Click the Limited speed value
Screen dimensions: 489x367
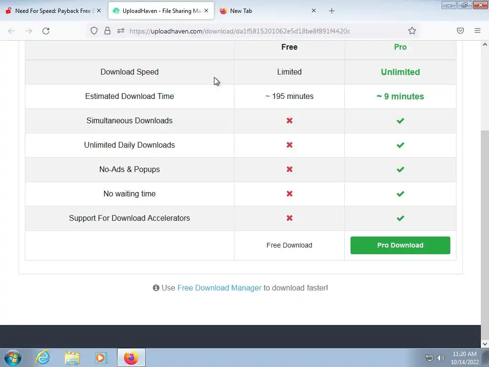289,72
